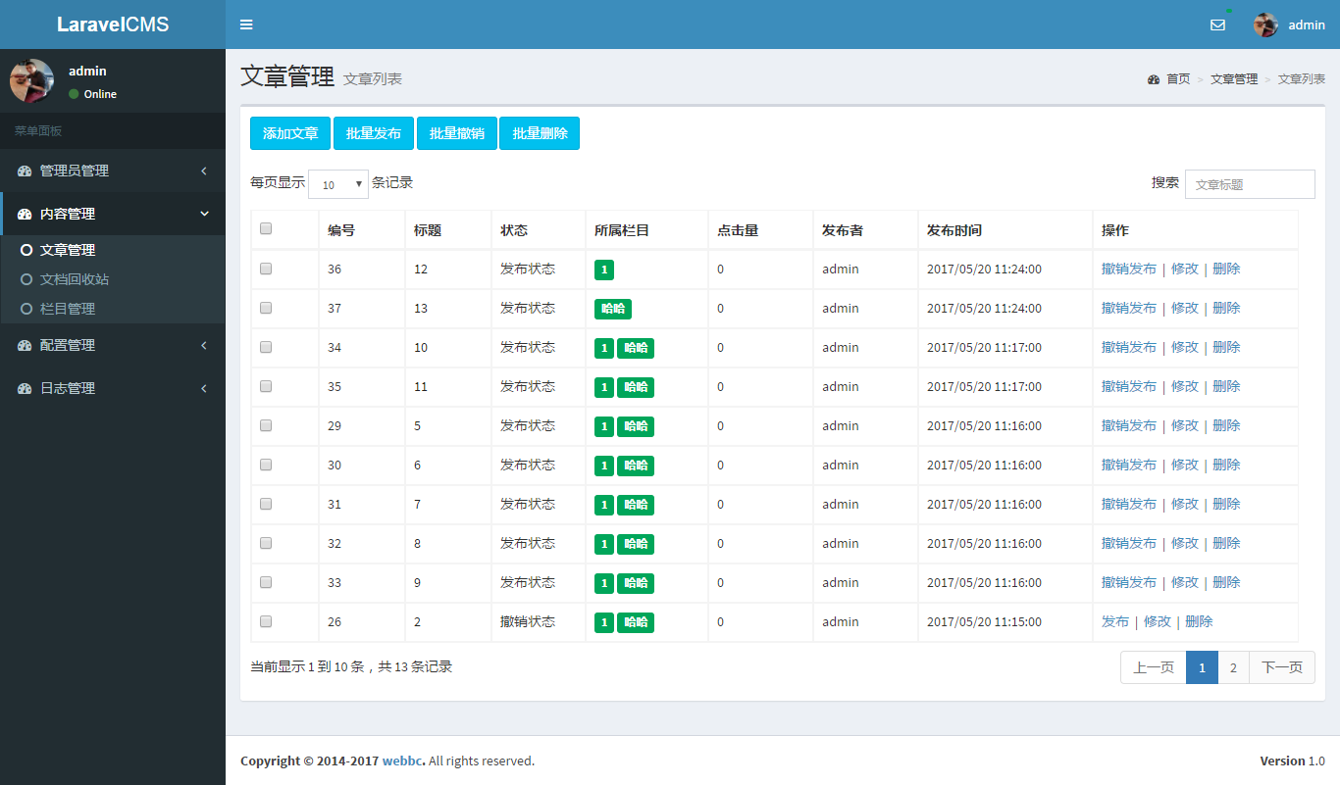Select page 1 in pagination
Viewport: 1340px width, 785px height.
1202,667
